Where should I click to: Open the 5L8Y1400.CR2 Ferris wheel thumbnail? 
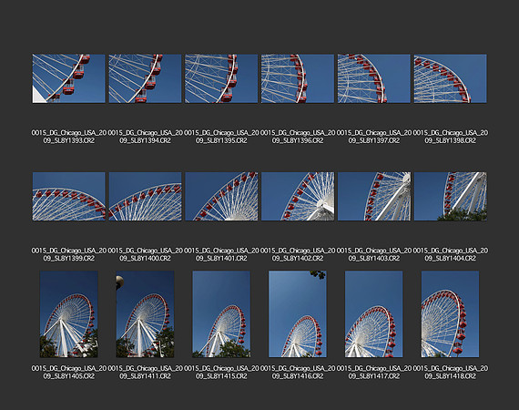pyautogui.click(x=145, y=197)
